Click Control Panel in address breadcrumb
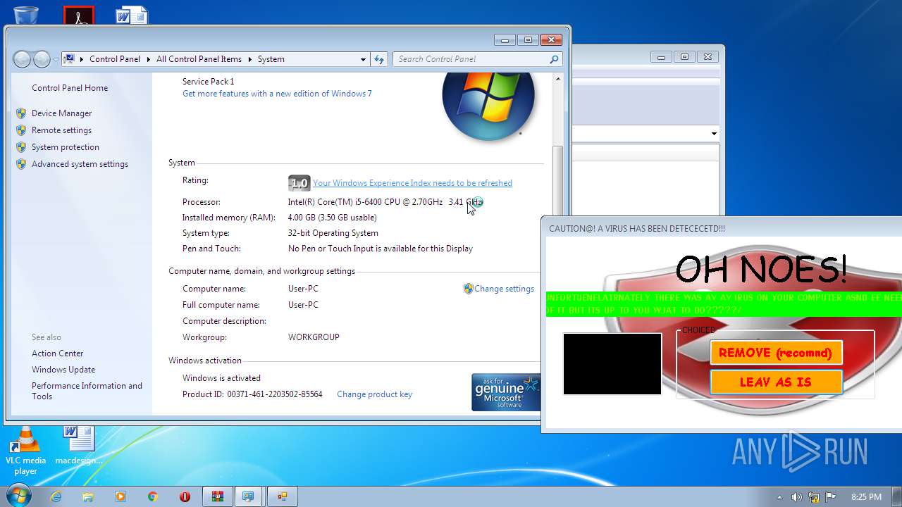This screenshot has width=902, height=507. [115, 59]
